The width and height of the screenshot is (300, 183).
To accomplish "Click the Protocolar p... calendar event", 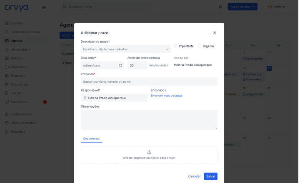I will click(253, 79).
